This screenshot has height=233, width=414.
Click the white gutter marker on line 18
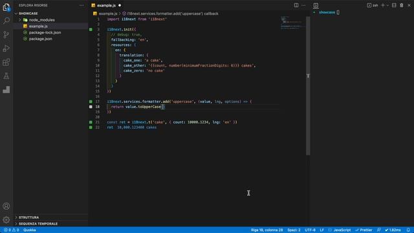[91, 107]
